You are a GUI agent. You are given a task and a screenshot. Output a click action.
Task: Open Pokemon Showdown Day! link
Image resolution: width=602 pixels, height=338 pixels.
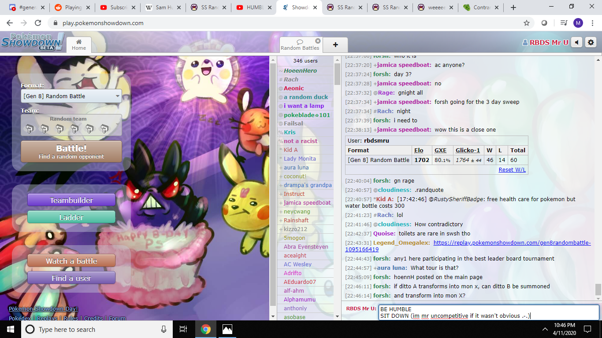43,309
